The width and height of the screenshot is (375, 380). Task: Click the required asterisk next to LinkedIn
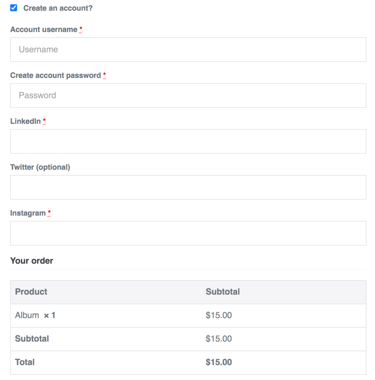44,121
